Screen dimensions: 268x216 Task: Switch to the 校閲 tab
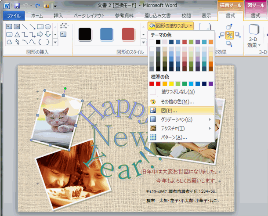(x=186, y=16)
